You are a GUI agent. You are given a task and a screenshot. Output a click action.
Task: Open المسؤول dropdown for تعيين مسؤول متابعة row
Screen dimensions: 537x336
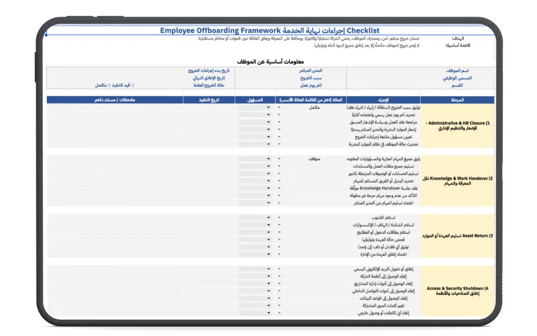click(x=268, y=137)
